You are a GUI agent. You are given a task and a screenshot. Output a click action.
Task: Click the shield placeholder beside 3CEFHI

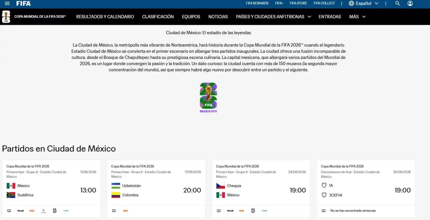click(x=324, y=195)
